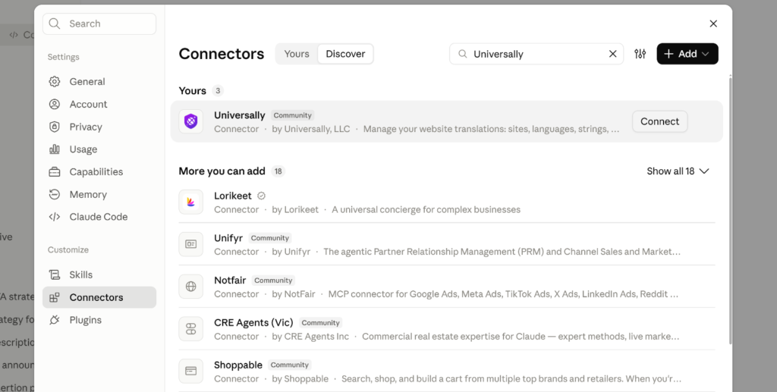
Task: Click the Shoppable card icon
Action: tap(190, 372)
